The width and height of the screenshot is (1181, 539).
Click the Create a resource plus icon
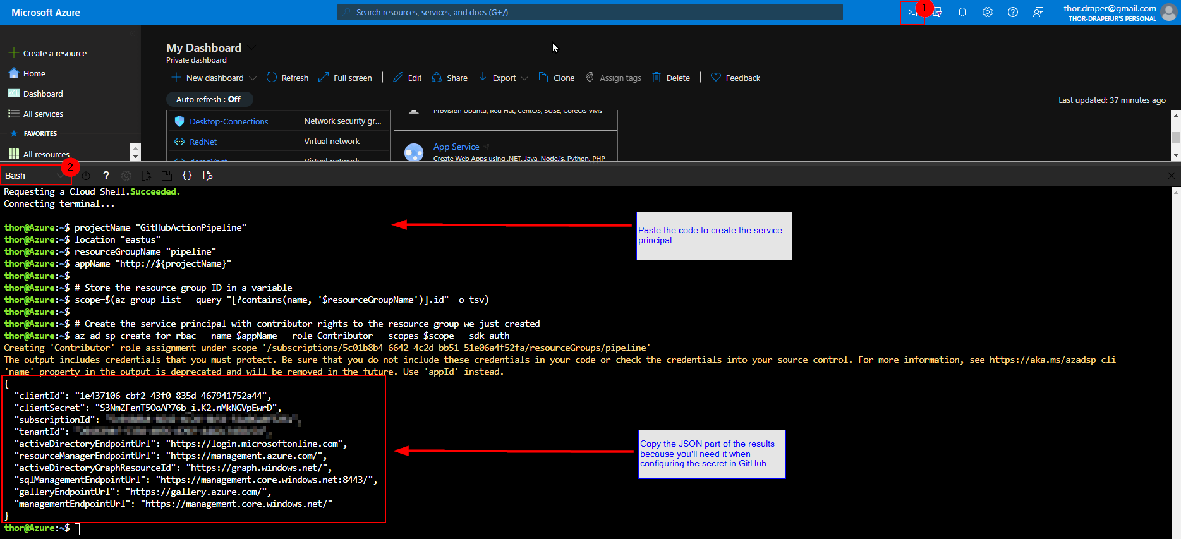13,53
